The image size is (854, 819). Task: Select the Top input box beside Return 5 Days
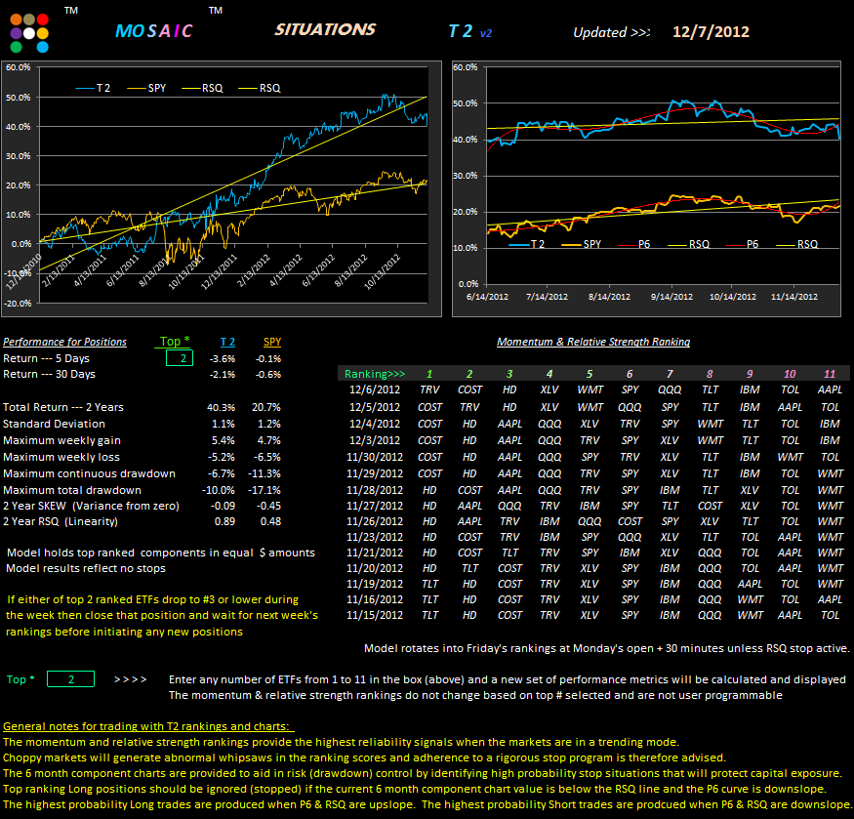point(180,358)
